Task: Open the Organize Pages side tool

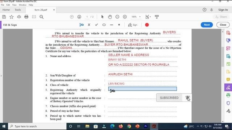Action: (x=228, y=48)
